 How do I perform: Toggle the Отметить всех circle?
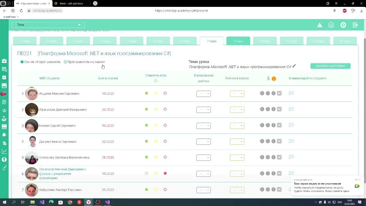coord(156,81)
